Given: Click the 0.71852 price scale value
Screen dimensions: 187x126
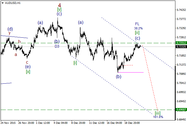Looking at the screenshot, I should tap(181, 56).
